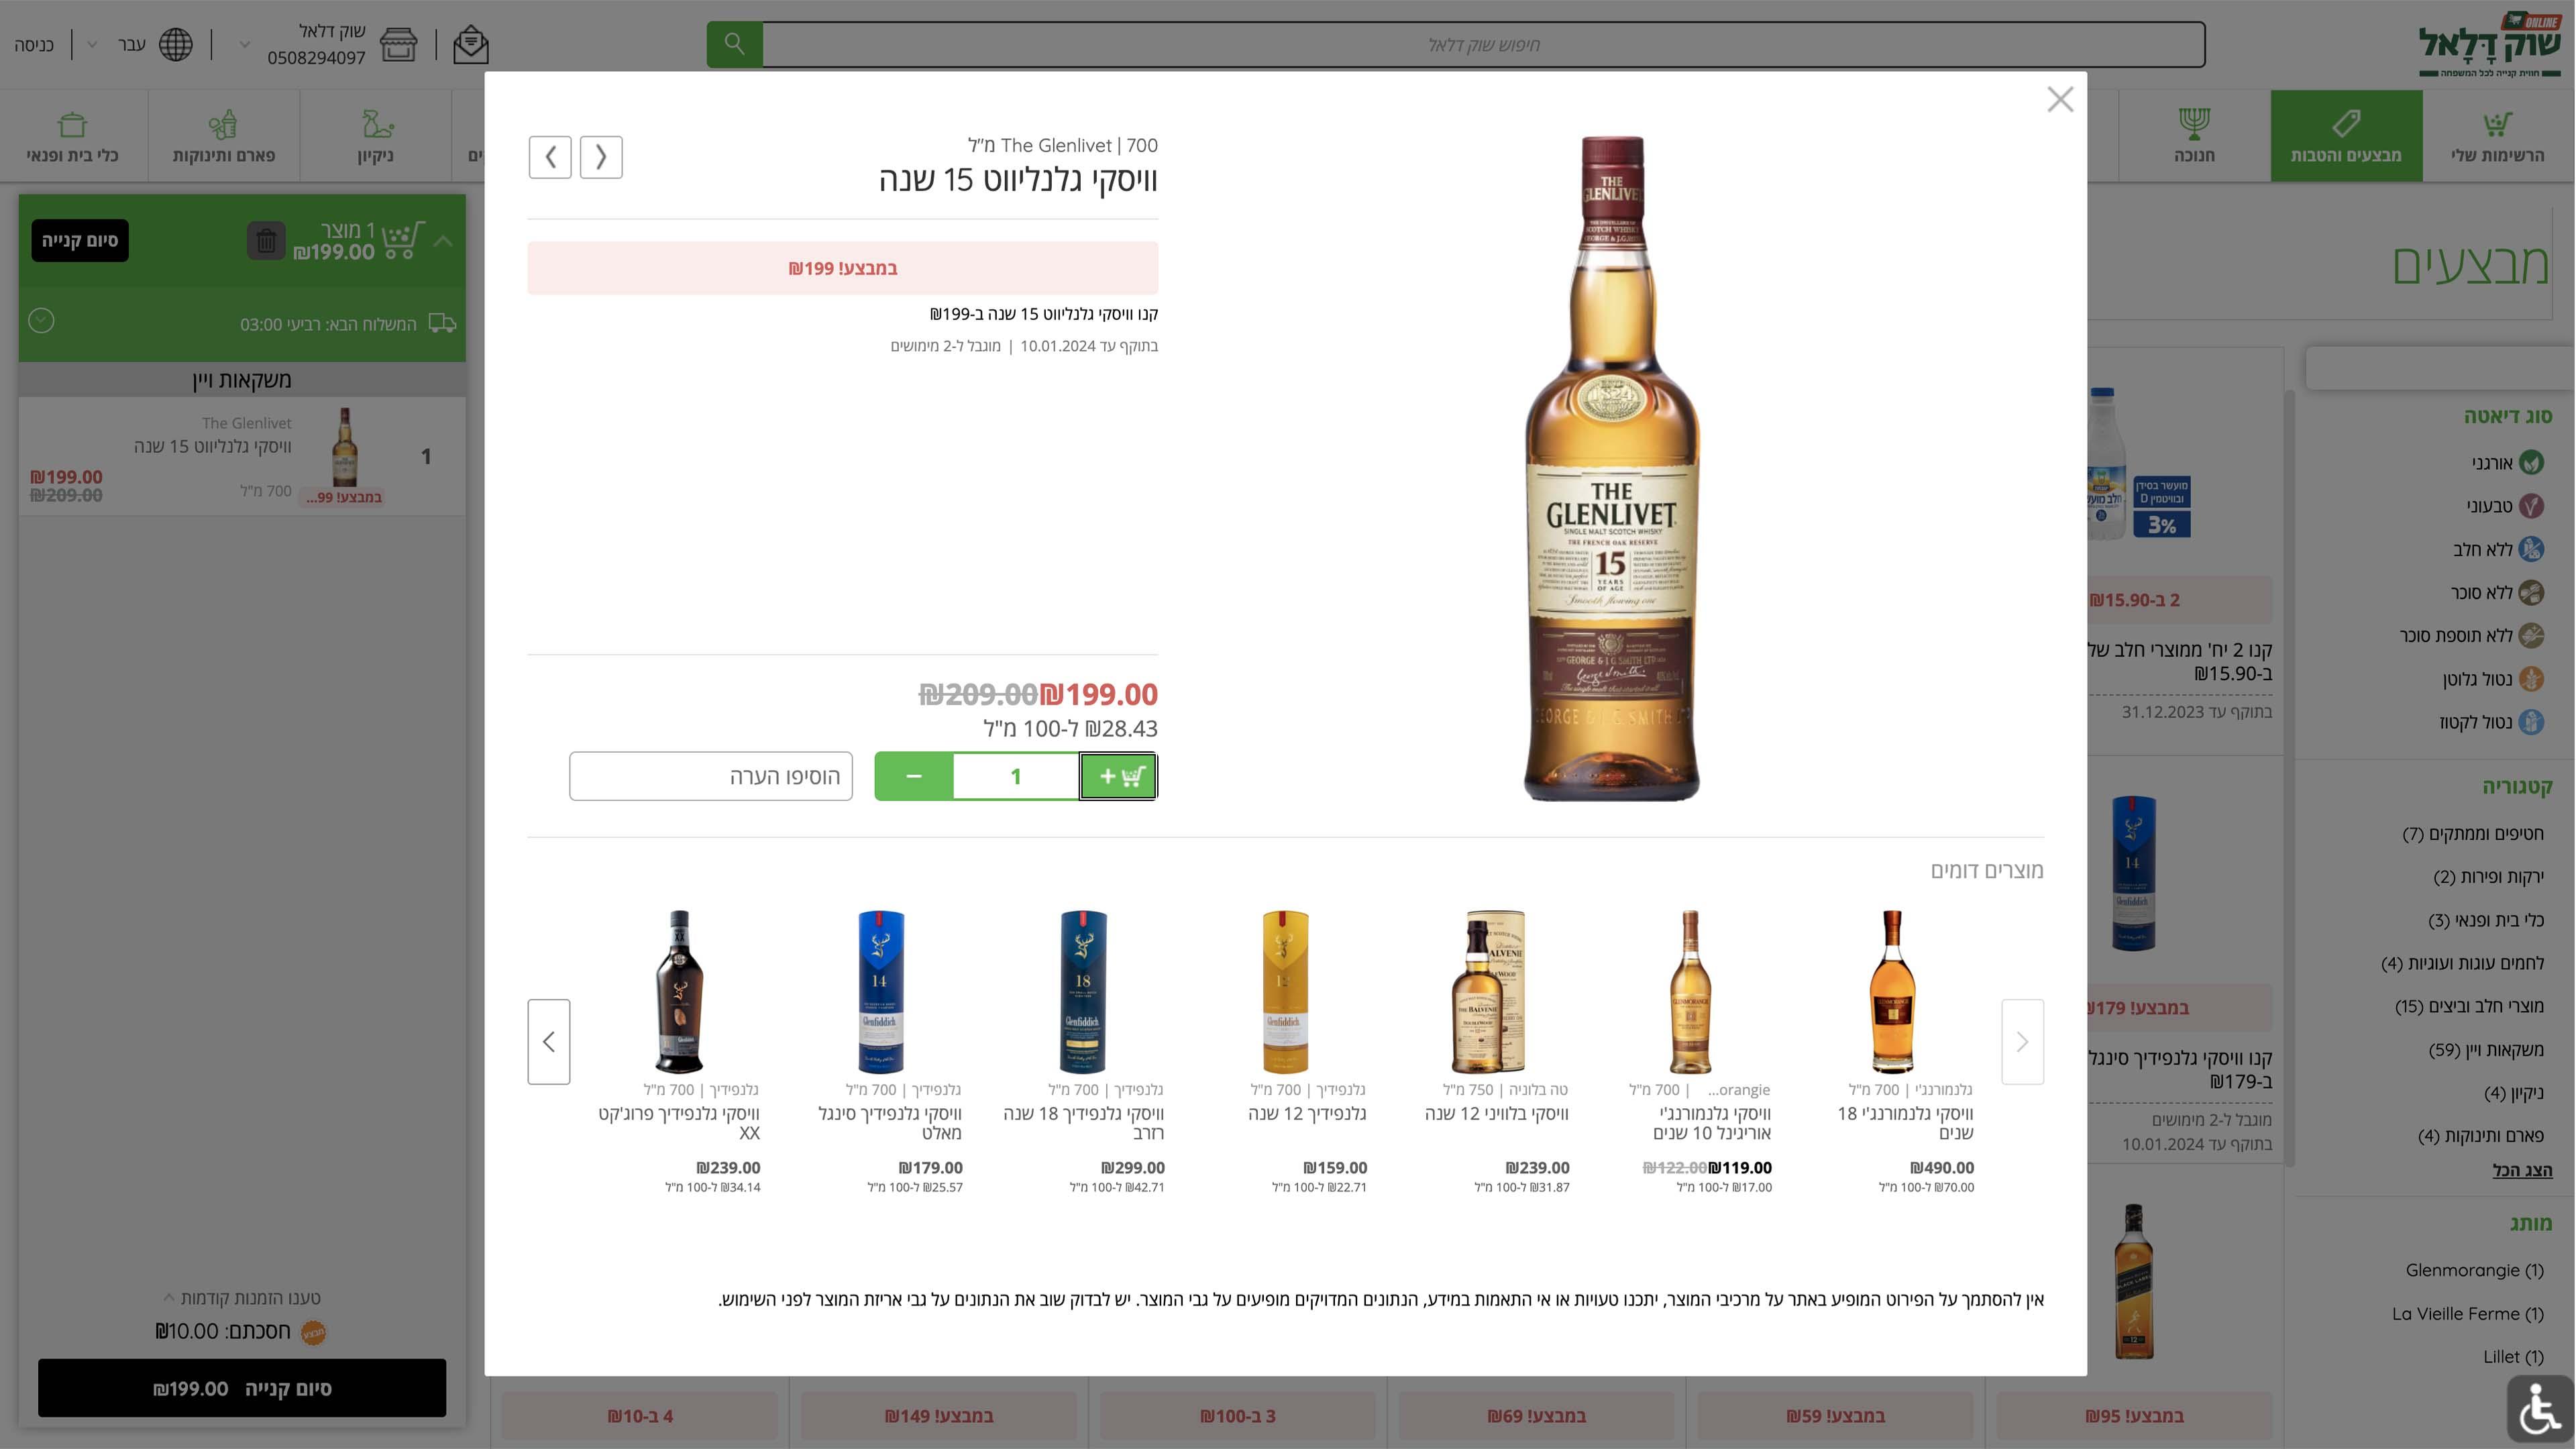Toggle טבעוני vegan diet filter
The height and width of the screenshot is (1449, 2576).
pyautogui.click(x=2505, y=506)
